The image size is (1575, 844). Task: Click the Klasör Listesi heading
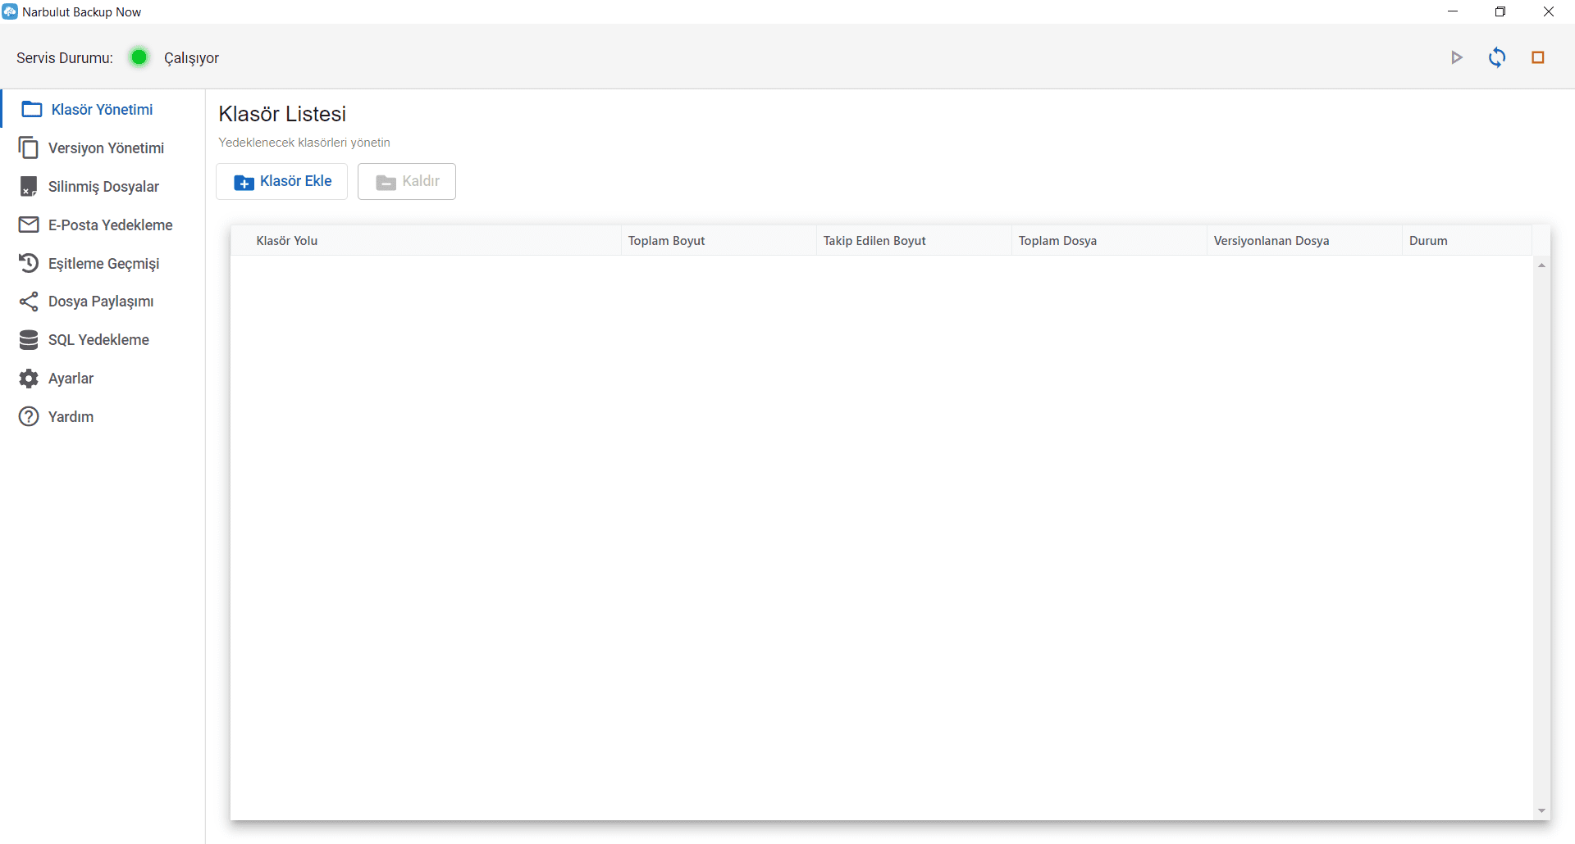click(x=282, y=114)
